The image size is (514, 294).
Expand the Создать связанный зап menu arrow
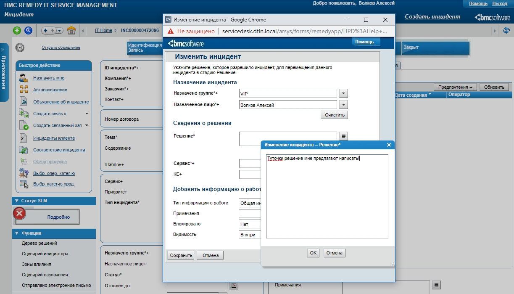click(87, 125)
